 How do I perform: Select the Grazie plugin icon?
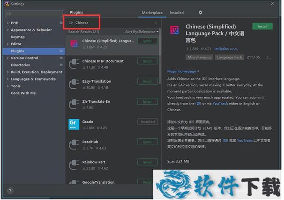click(x=74, y=124)
